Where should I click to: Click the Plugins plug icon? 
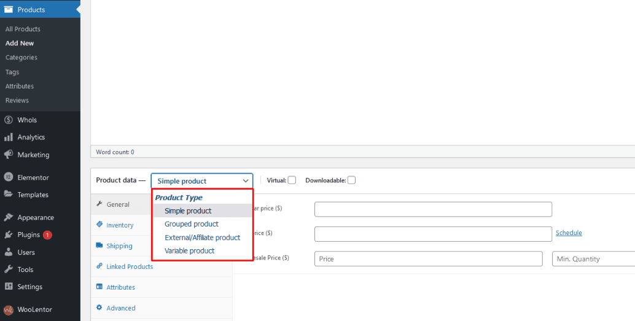9,235
